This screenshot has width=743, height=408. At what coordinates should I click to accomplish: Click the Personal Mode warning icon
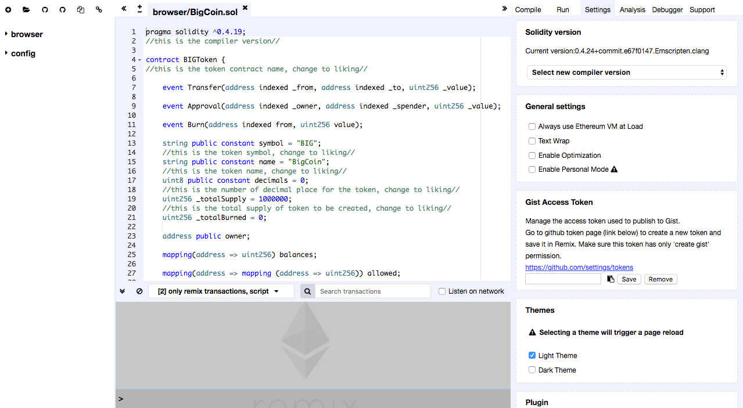tap(615, 169)
